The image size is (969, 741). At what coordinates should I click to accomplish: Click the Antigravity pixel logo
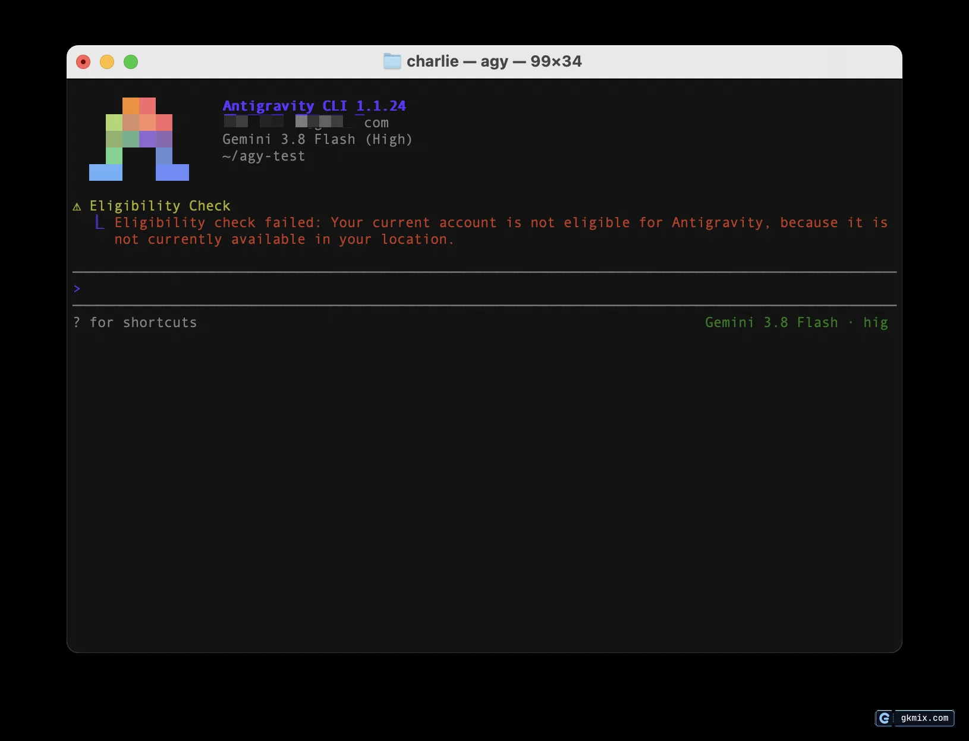pyautogui.click(x=139, y=139)
